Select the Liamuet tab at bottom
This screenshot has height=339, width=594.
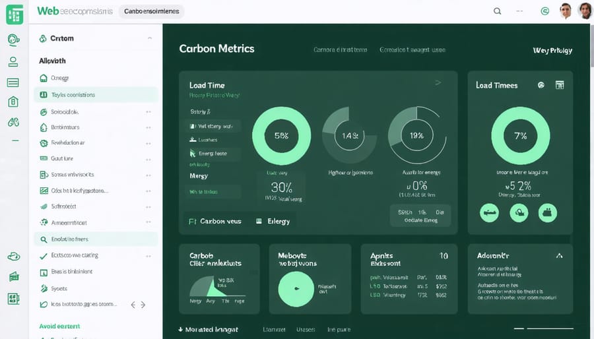click(x=274, y=330)
